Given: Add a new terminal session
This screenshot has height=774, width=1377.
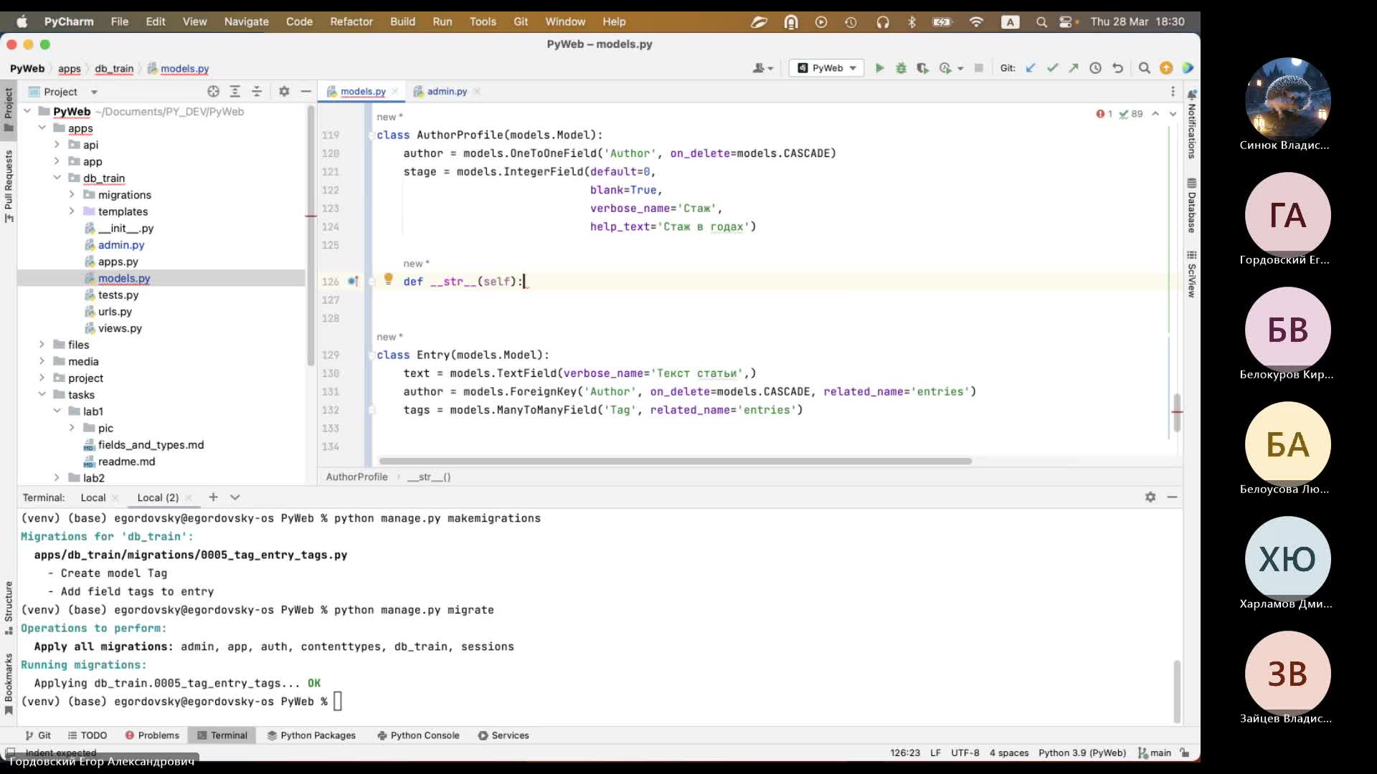Looking at the screenshot, I should click(213, 497).
